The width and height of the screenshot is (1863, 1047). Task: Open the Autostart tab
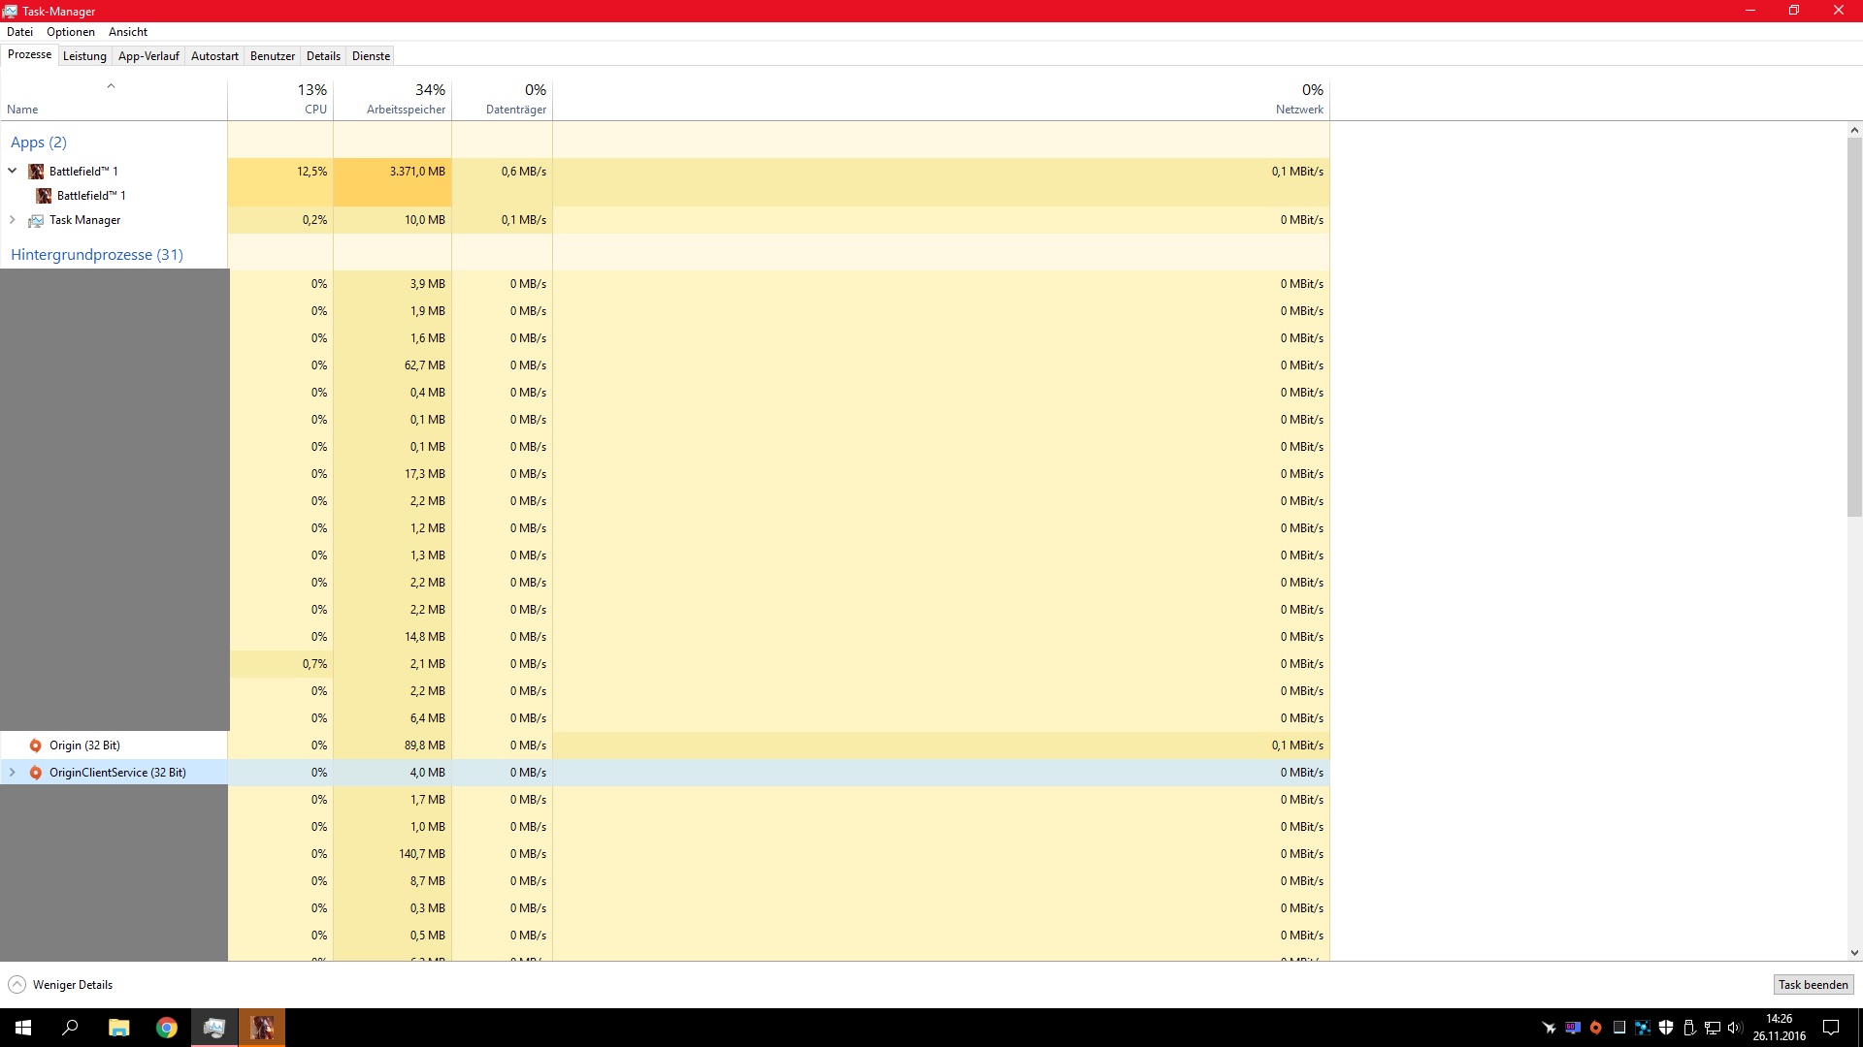tap(214, 56)
